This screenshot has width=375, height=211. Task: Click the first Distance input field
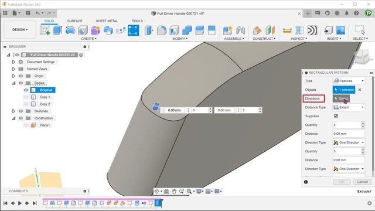click(349, 134)
